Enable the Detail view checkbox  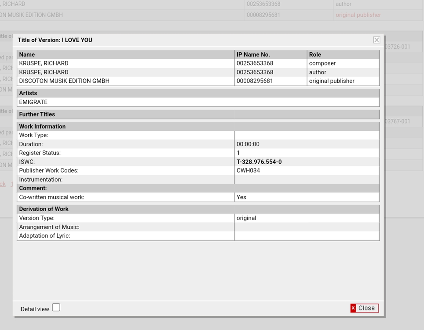click(x=56, y=308)
